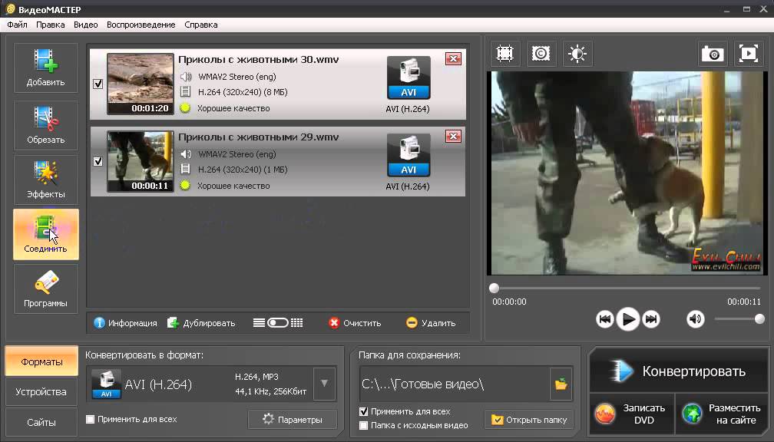Click the crop frame icon above preview
Viewport: 774px width, 442px height.
[505, 54]
